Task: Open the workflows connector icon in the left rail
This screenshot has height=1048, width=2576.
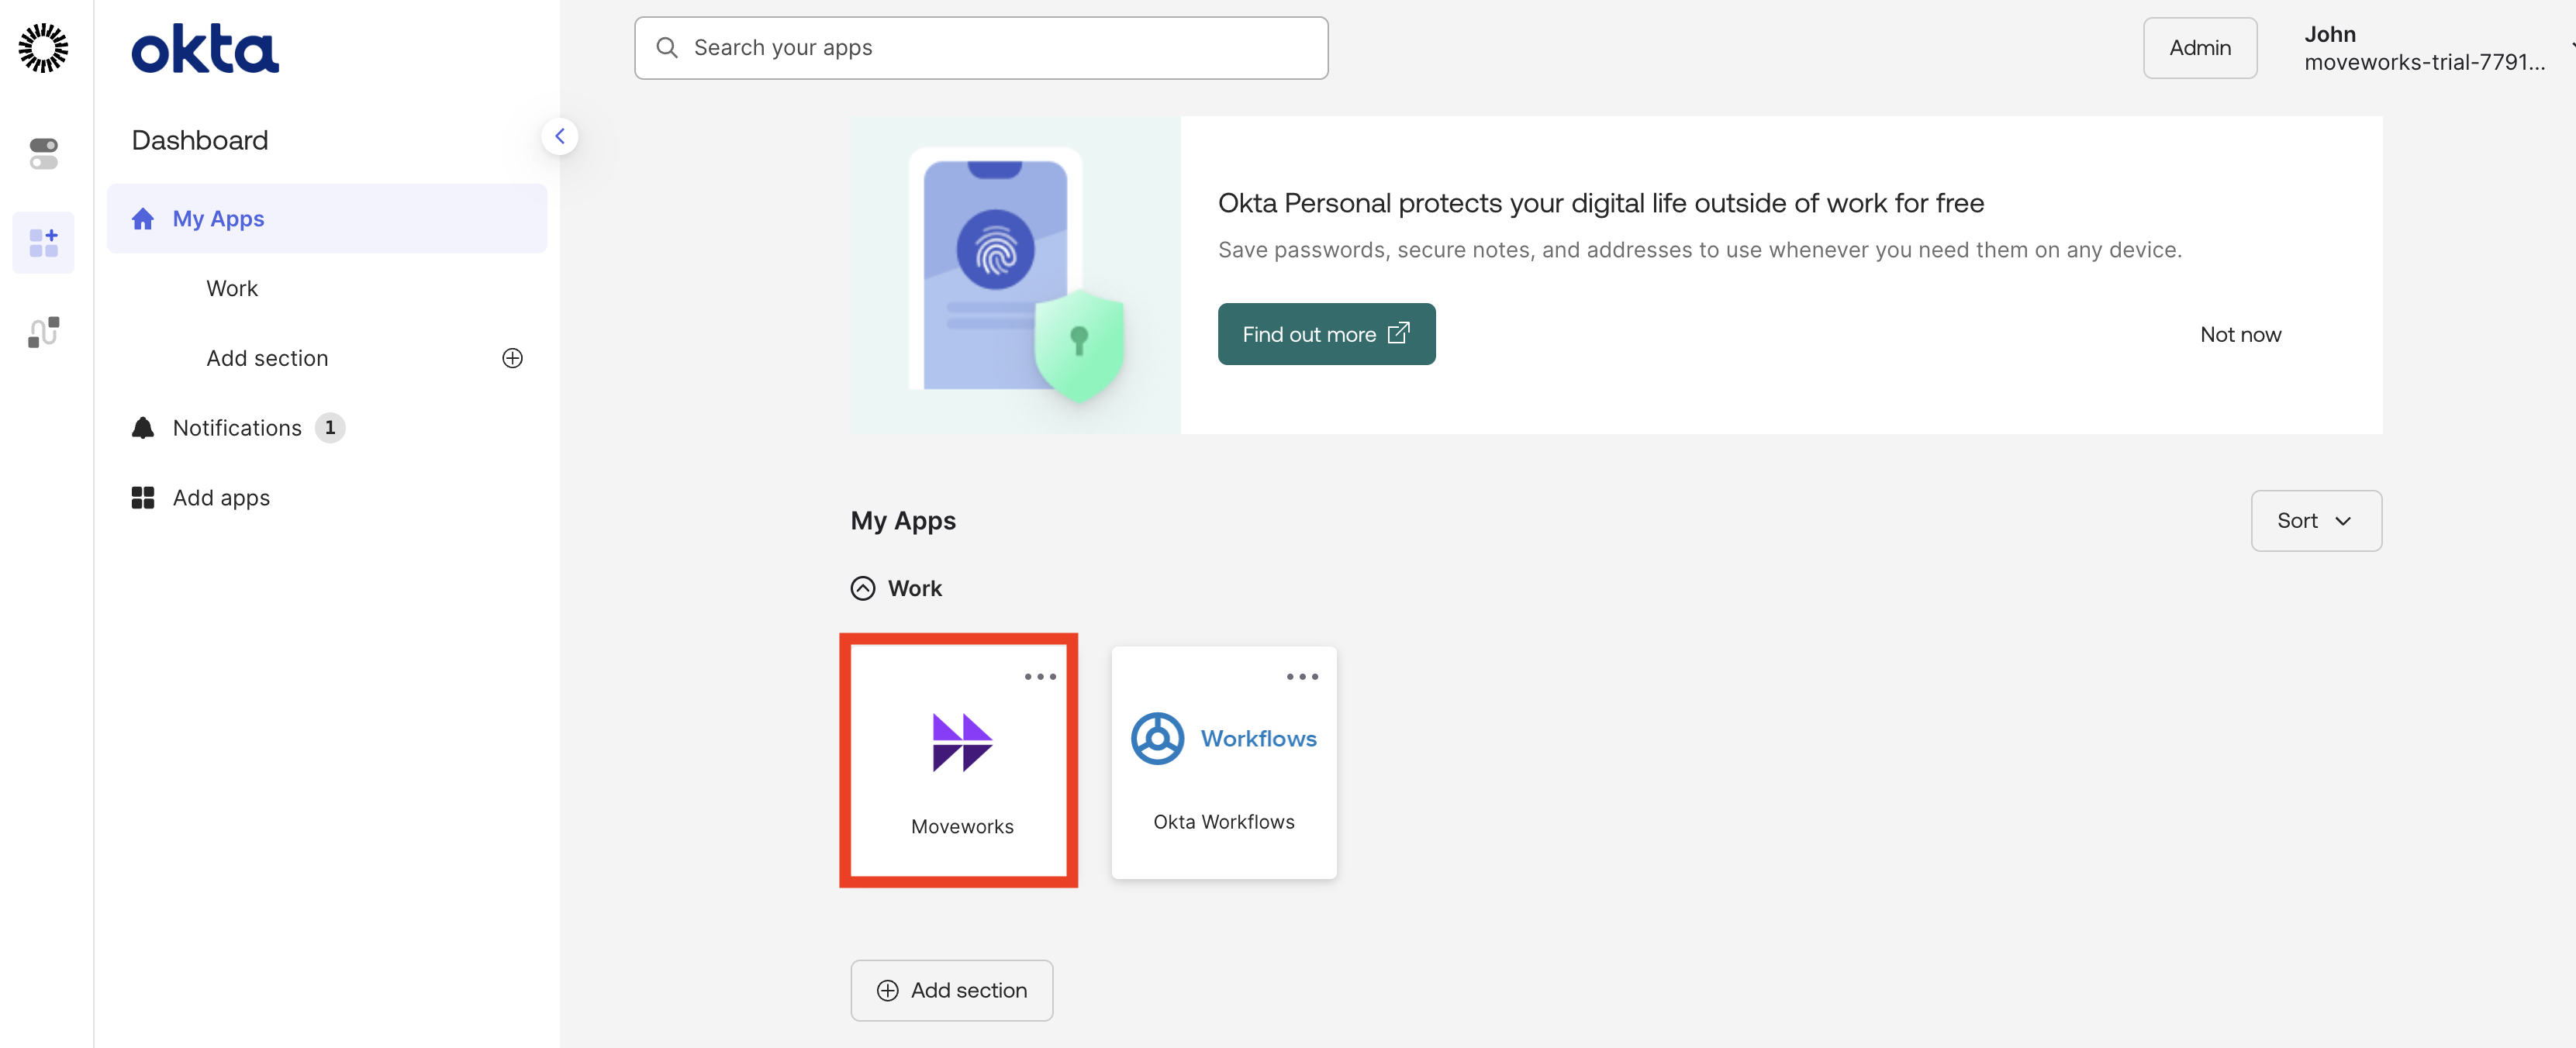Action: [43, 332]
